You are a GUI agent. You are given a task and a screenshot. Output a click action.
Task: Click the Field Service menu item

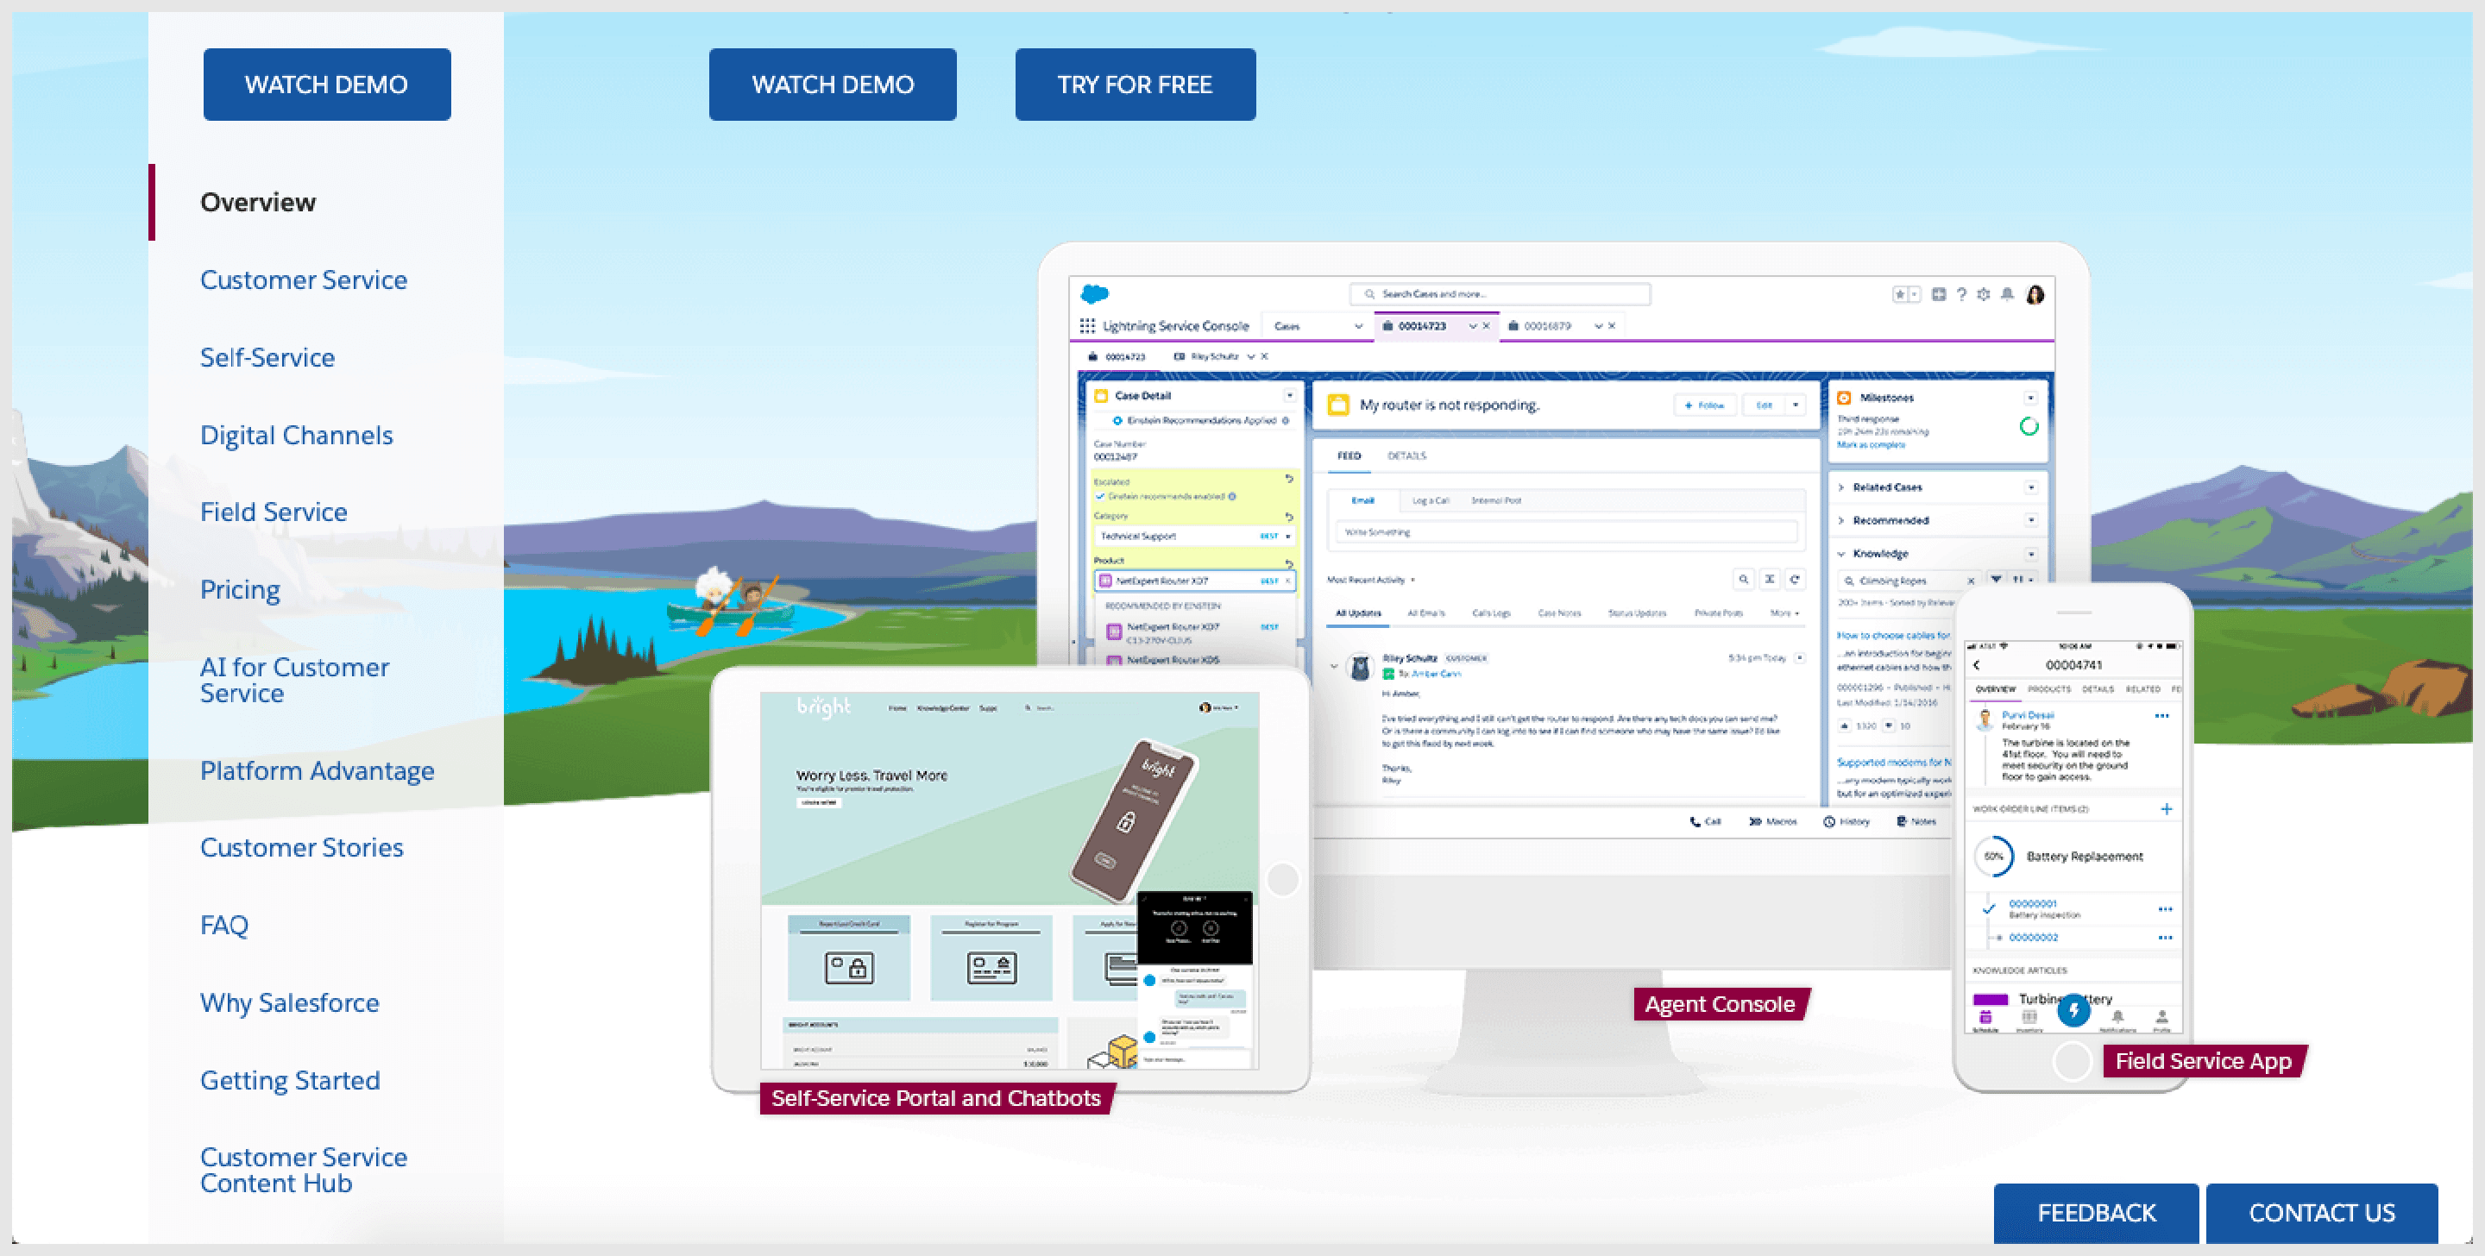(275, 511)
